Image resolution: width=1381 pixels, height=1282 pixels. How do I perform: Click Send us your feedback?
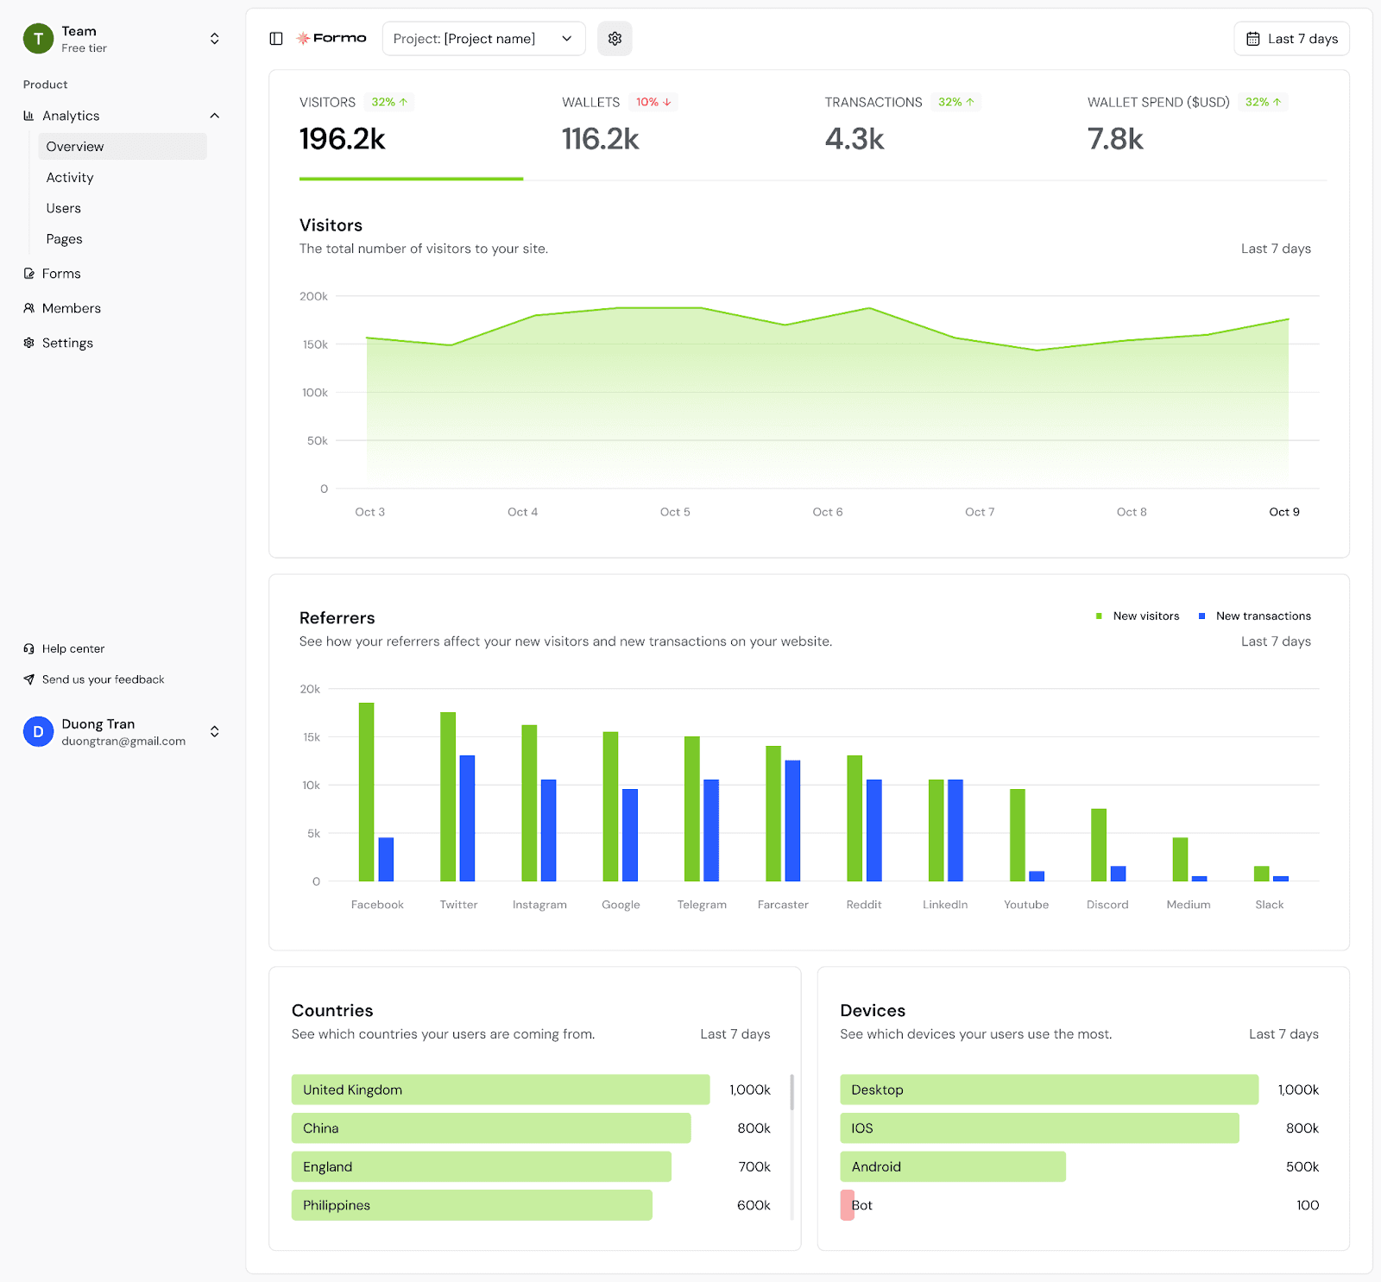coord(104,679)
